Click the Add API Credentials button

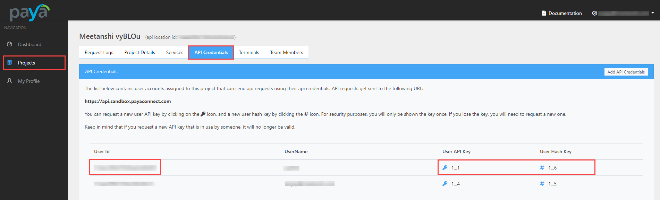[x=626, y=72]
